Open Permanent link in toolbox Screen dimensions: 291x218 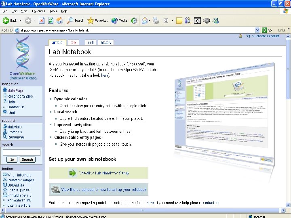[x=19, y=200]
